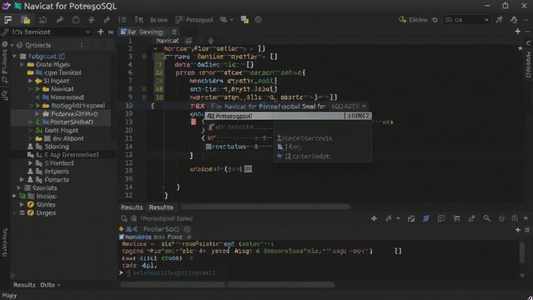The image size is (533, 300).
Task: Open the Odte dropdown at the bottom
Action: point(50,285)
